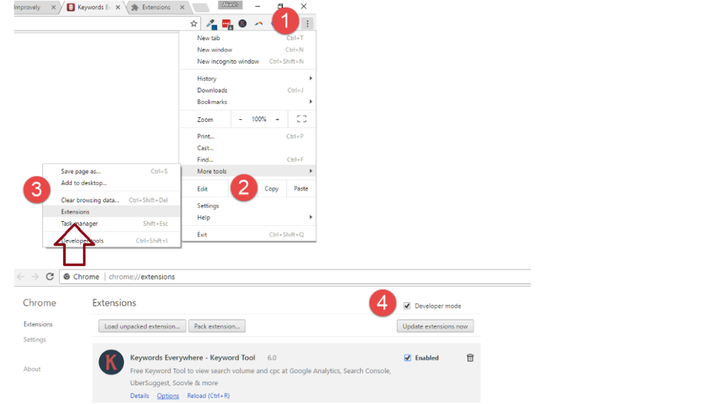Click the chrome://extensions address bar

pos(295,277)
